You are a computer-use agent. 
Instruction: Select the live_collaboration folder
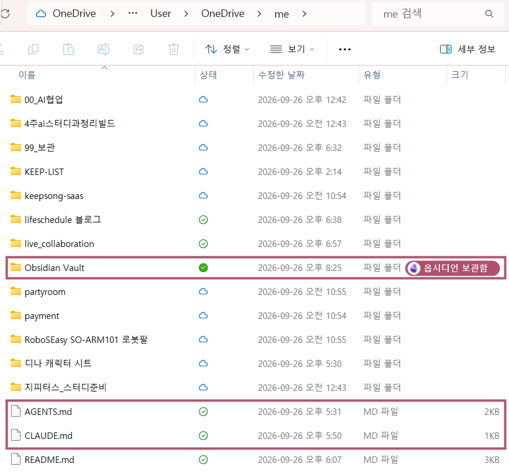click(60, 244)
